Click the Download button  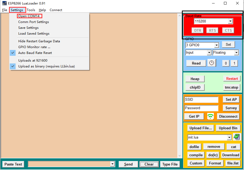coord(231,155)
